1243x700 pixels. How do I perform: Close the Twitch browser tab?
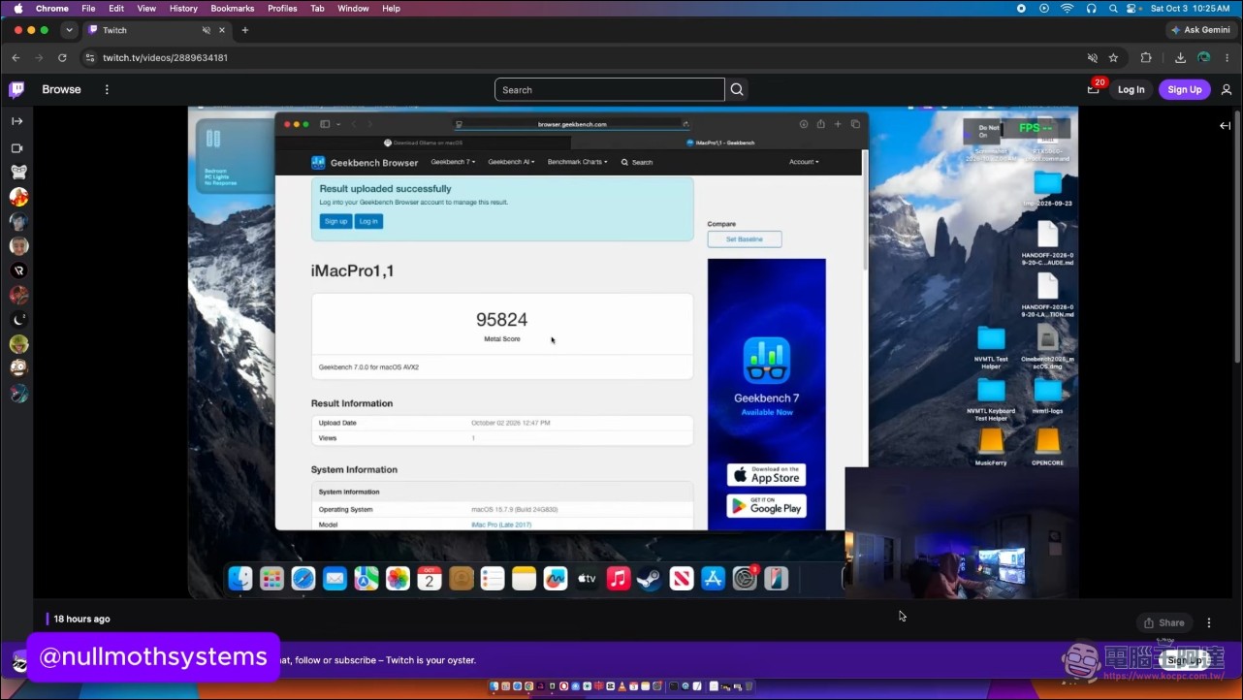pyautogui.click(x=222, y=30)
